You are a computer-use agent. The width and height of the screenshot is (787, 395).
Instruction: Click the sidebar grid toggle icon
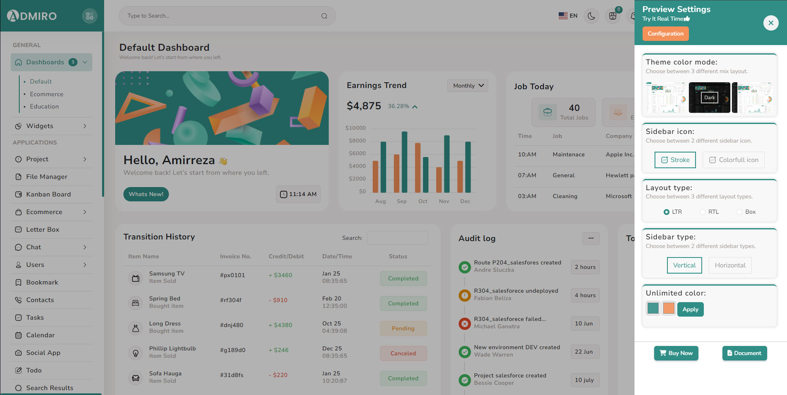click(x=90, y=16)
